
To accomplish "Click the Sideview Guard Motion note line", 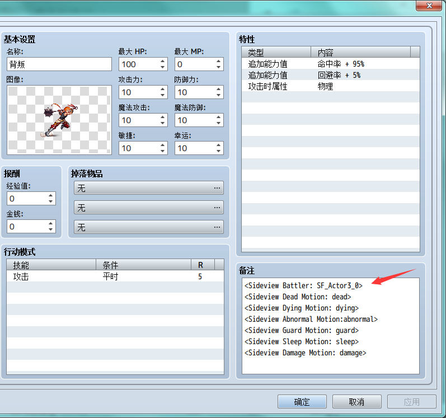I will [302, 330].
